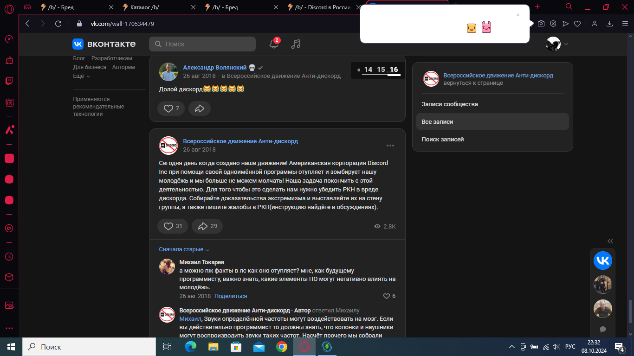Collapse the chat dock with double chevron
This screenshot has height=356, width=634.
[610, 241]
